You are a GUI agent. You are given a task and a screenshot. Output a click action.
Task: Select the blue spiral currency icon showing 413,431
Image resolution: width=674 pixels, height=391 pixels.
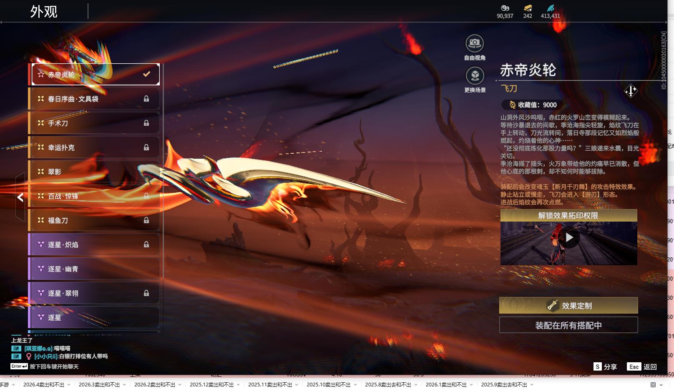tap(551, 8)
